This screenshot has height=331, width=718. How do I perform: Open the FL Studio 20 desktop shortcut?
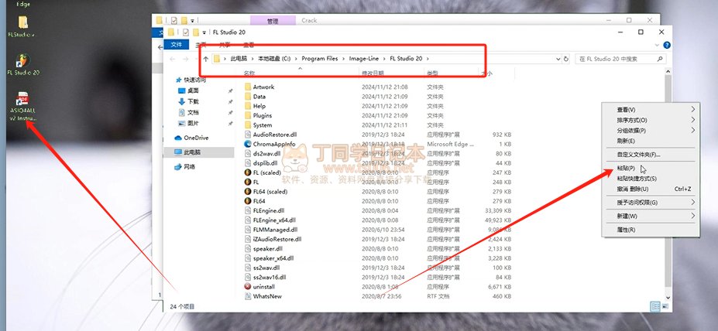22,63
